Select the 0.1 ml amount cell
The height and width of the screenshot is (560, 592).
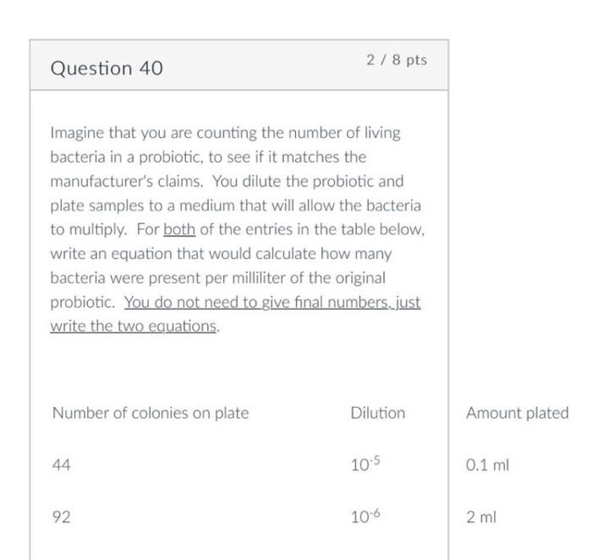487,465
